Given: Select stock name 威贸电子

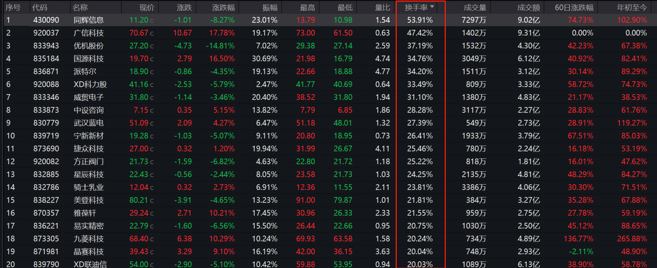Looking at the screenshot, I should [89, 97].
